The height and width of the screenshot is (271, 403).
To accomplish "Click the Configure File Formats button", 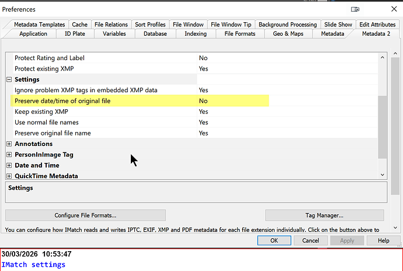I will click(85, 216).
